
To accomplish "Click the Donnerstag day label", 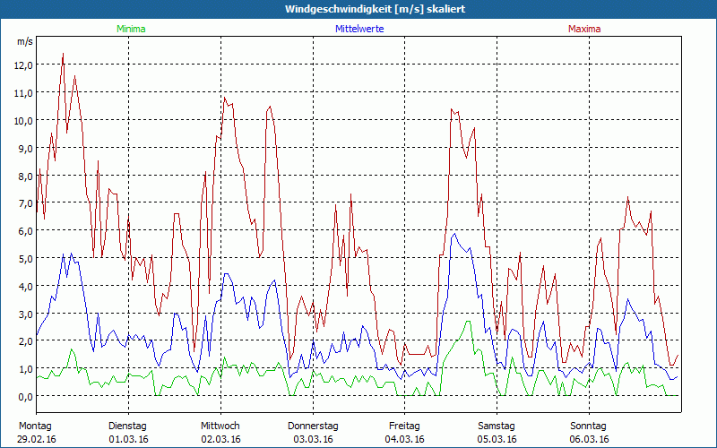I will click(x=313, y=426).
